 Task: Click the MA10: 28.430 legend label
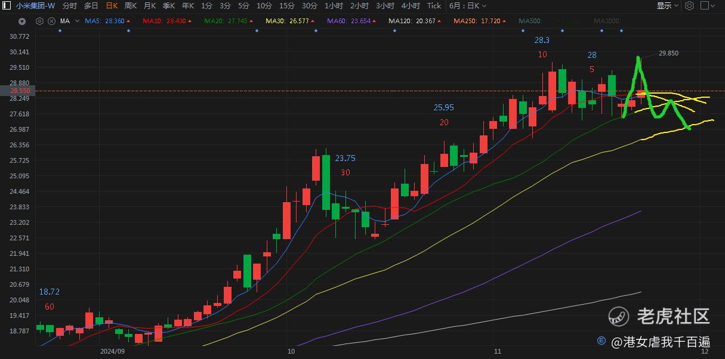pyautogui.click(x=165, y=21)
